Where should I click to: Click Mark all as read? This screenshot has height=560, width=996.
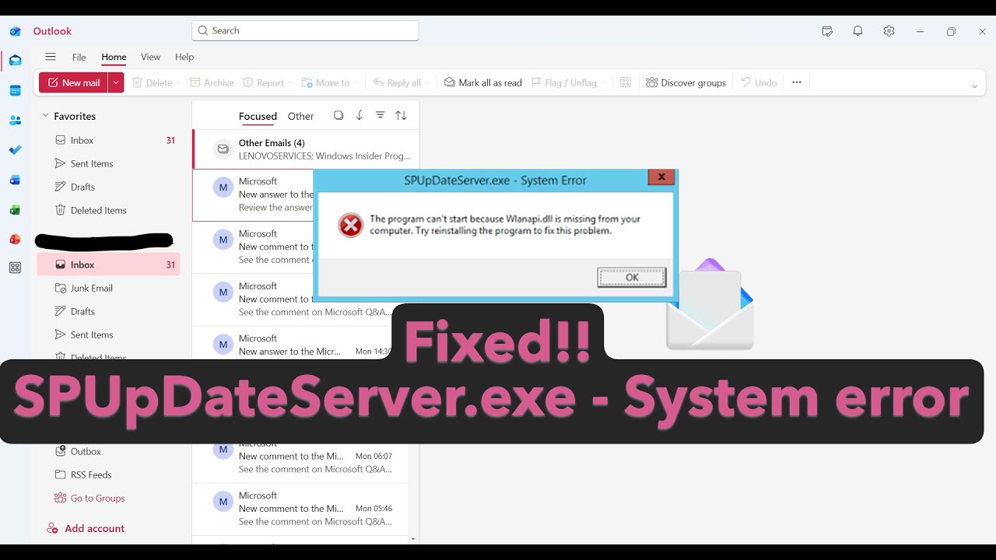482,83
